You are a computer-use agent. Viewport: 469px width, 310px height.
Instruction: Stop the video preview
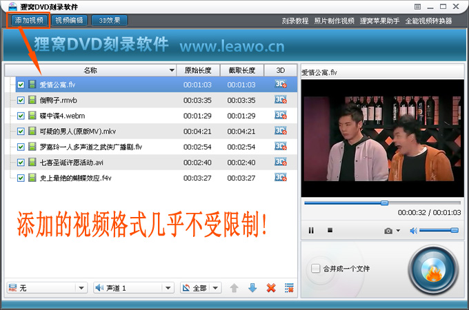[x=330, y=230]
